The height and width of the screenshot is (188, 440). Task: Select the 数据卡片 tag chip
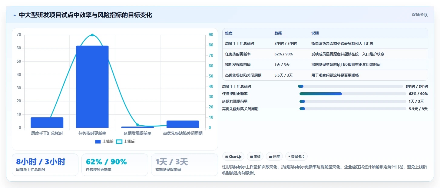click(x=296, y=157)
